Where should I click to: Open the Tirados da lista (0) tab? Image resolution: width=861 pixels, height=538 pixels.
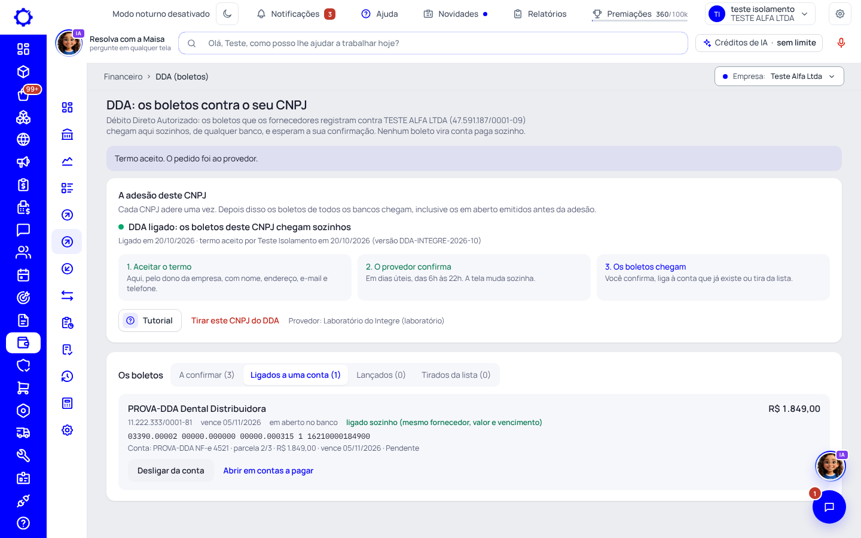456,375
